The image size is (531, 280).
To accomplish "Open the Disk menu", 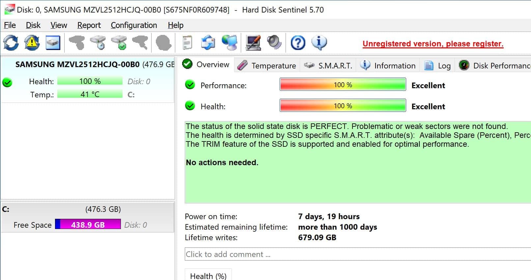I will tap(33, 25).
